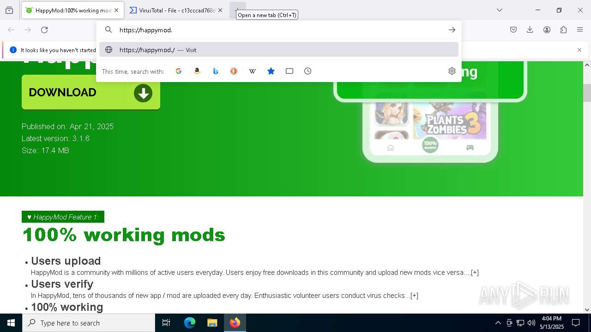Expand Users verify [+] details
The width and height of the screenshot is (591, 332).
pos(414,296)
